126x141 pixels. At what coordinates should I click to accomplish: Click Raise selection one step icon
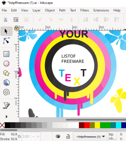click(106, 20)
